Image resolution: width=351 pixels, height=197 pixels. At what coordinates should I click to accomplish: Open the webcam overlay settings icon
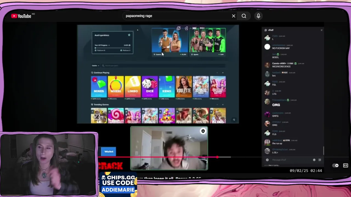click(x=203, y=131)
